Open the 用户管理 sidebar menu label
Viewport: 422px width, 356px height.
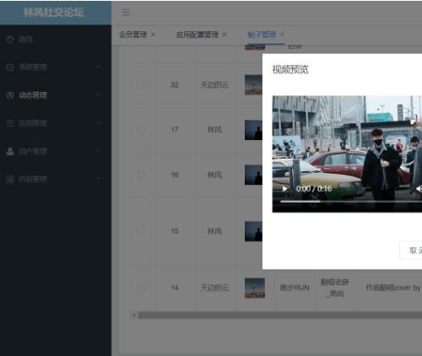click(33, 151)
